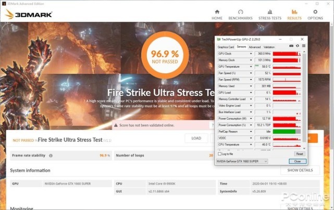Click the LOAD button in 3DMark results
This screenshot has width=334, height=210.
[196, 138]
